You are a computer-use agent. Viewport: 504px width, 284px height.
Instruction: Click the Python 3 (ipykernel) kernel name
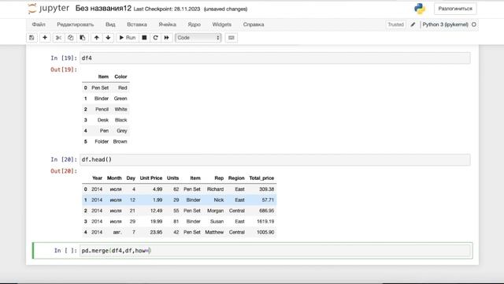click(445, 24)
